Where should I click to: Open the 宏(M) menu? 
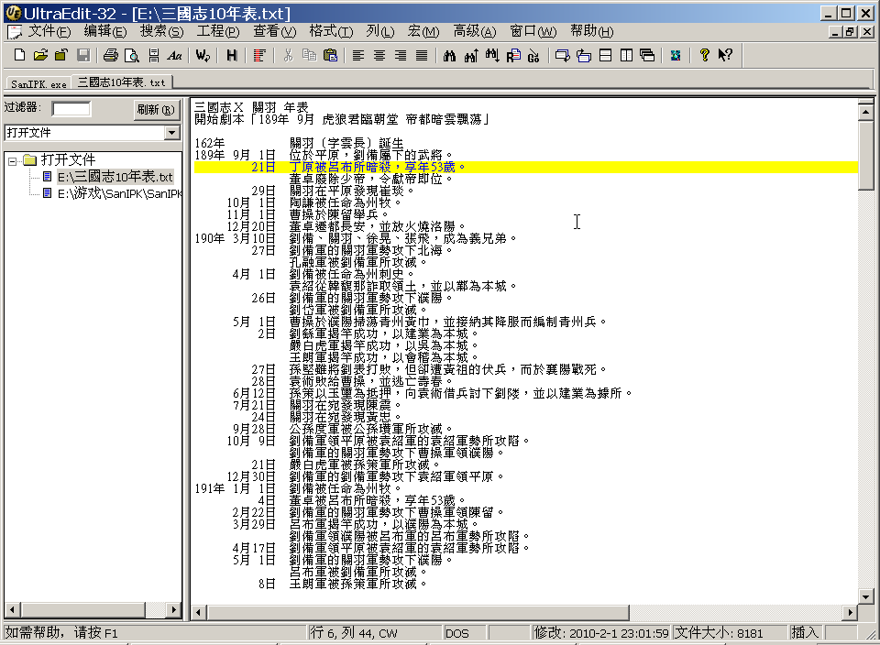coord(423,31)
